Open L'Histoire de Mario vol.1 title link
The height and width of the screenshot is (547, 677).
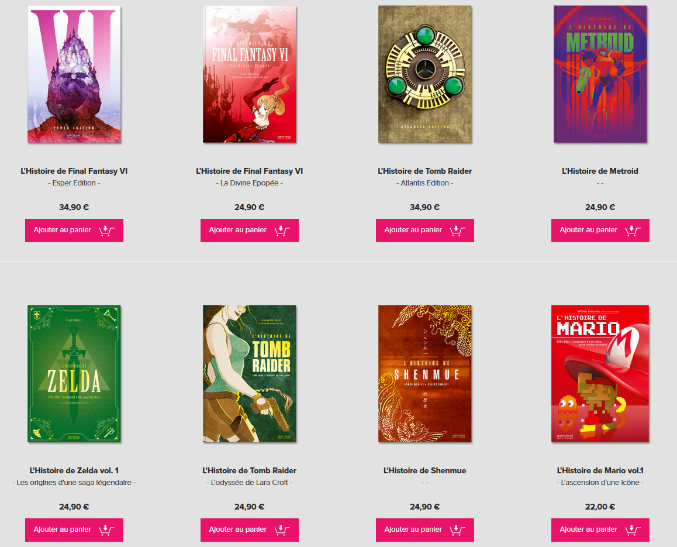(600, 470)
